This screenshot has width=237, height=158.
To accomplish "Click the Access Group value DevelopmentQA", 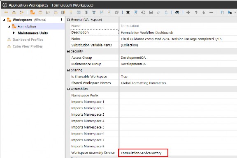I will 178,57.
